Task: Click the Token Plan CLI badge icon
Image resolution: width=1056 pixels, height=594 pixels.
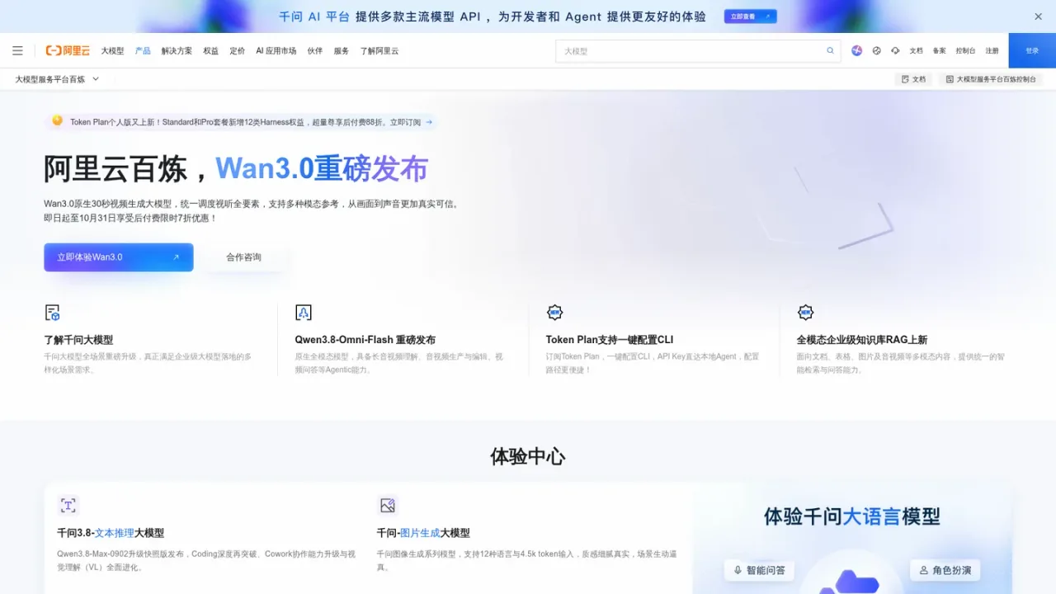Action: coord(554,313)
